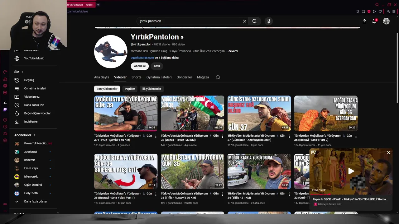Open a new tab with the plus button
399x224 pixels.
pos(98,5)
